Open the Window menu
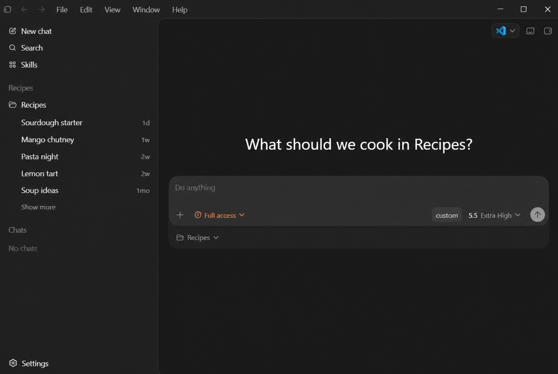The image size is (558, 374). tap(146, 10)
